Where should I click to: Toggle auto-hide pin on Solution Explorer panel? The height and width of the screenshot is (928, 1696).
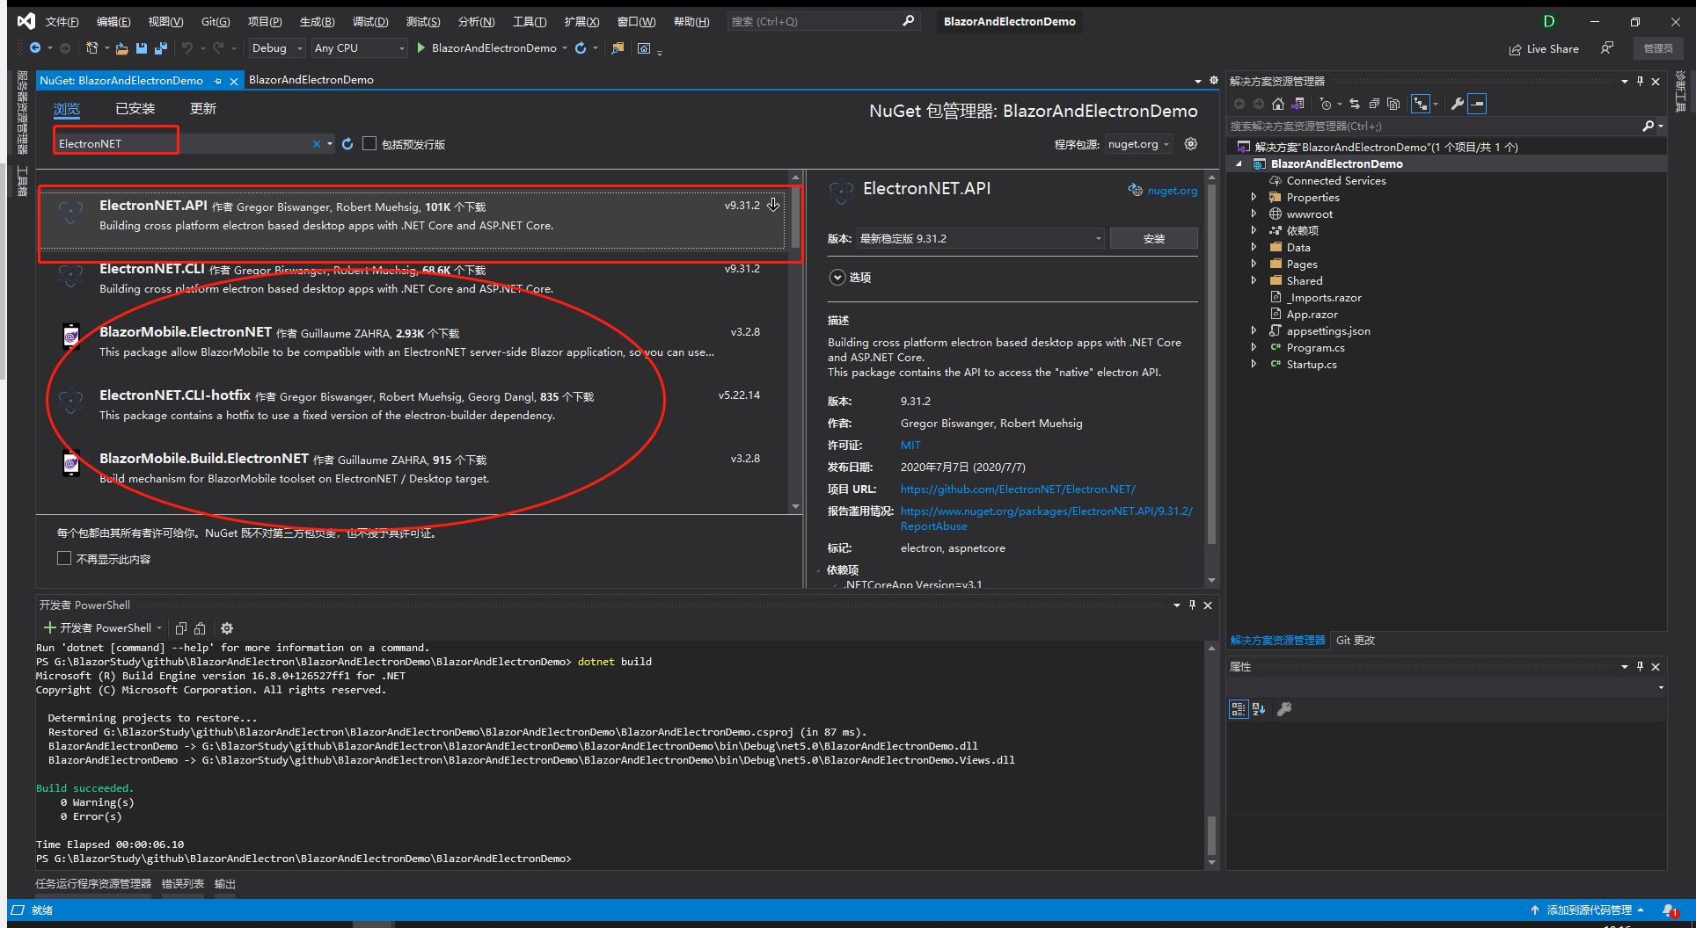(x=1640, y=81)
